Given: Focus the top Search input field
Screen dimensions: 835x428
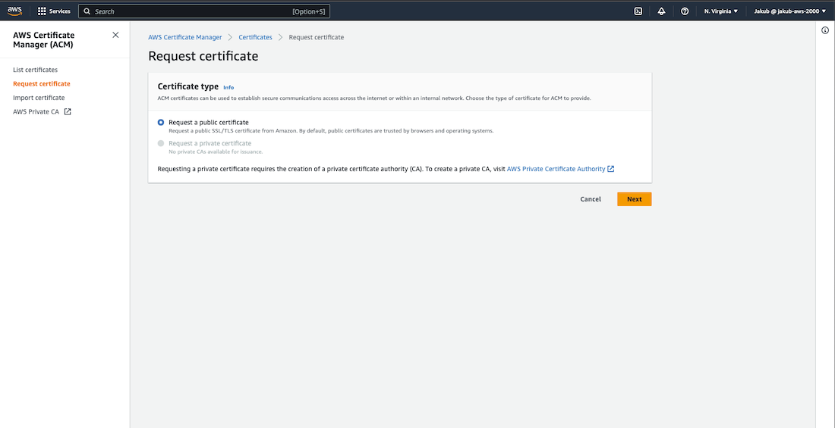Looking at the screenshot, I should [190, 11].
